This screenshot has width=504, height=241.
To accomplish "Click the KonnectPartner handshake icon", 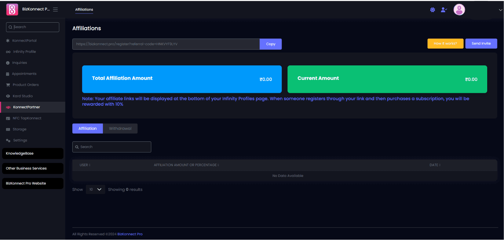I will click(8, 107).
